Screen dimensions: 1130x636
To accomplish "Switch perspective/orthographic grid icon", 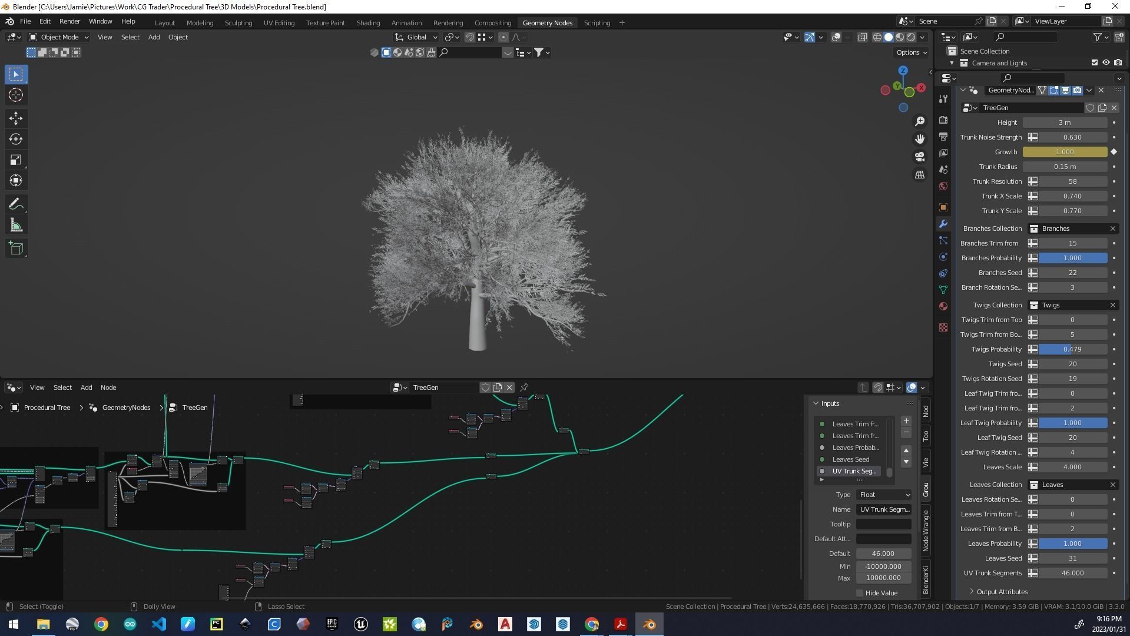I will [x=920, y=175].
